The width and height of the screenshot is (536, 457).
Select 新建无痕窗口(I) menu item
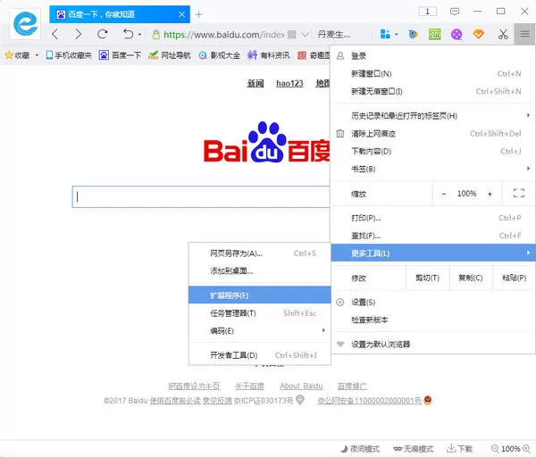click(432, 91)
